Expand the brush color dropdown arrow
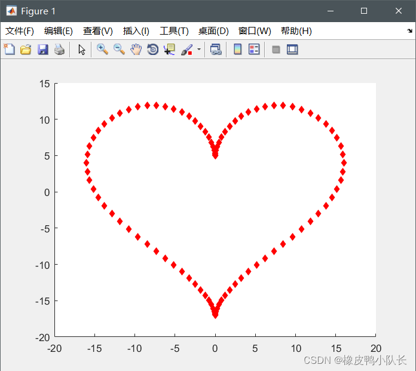Viewport: 416px width, 371px height. [199, 50]
